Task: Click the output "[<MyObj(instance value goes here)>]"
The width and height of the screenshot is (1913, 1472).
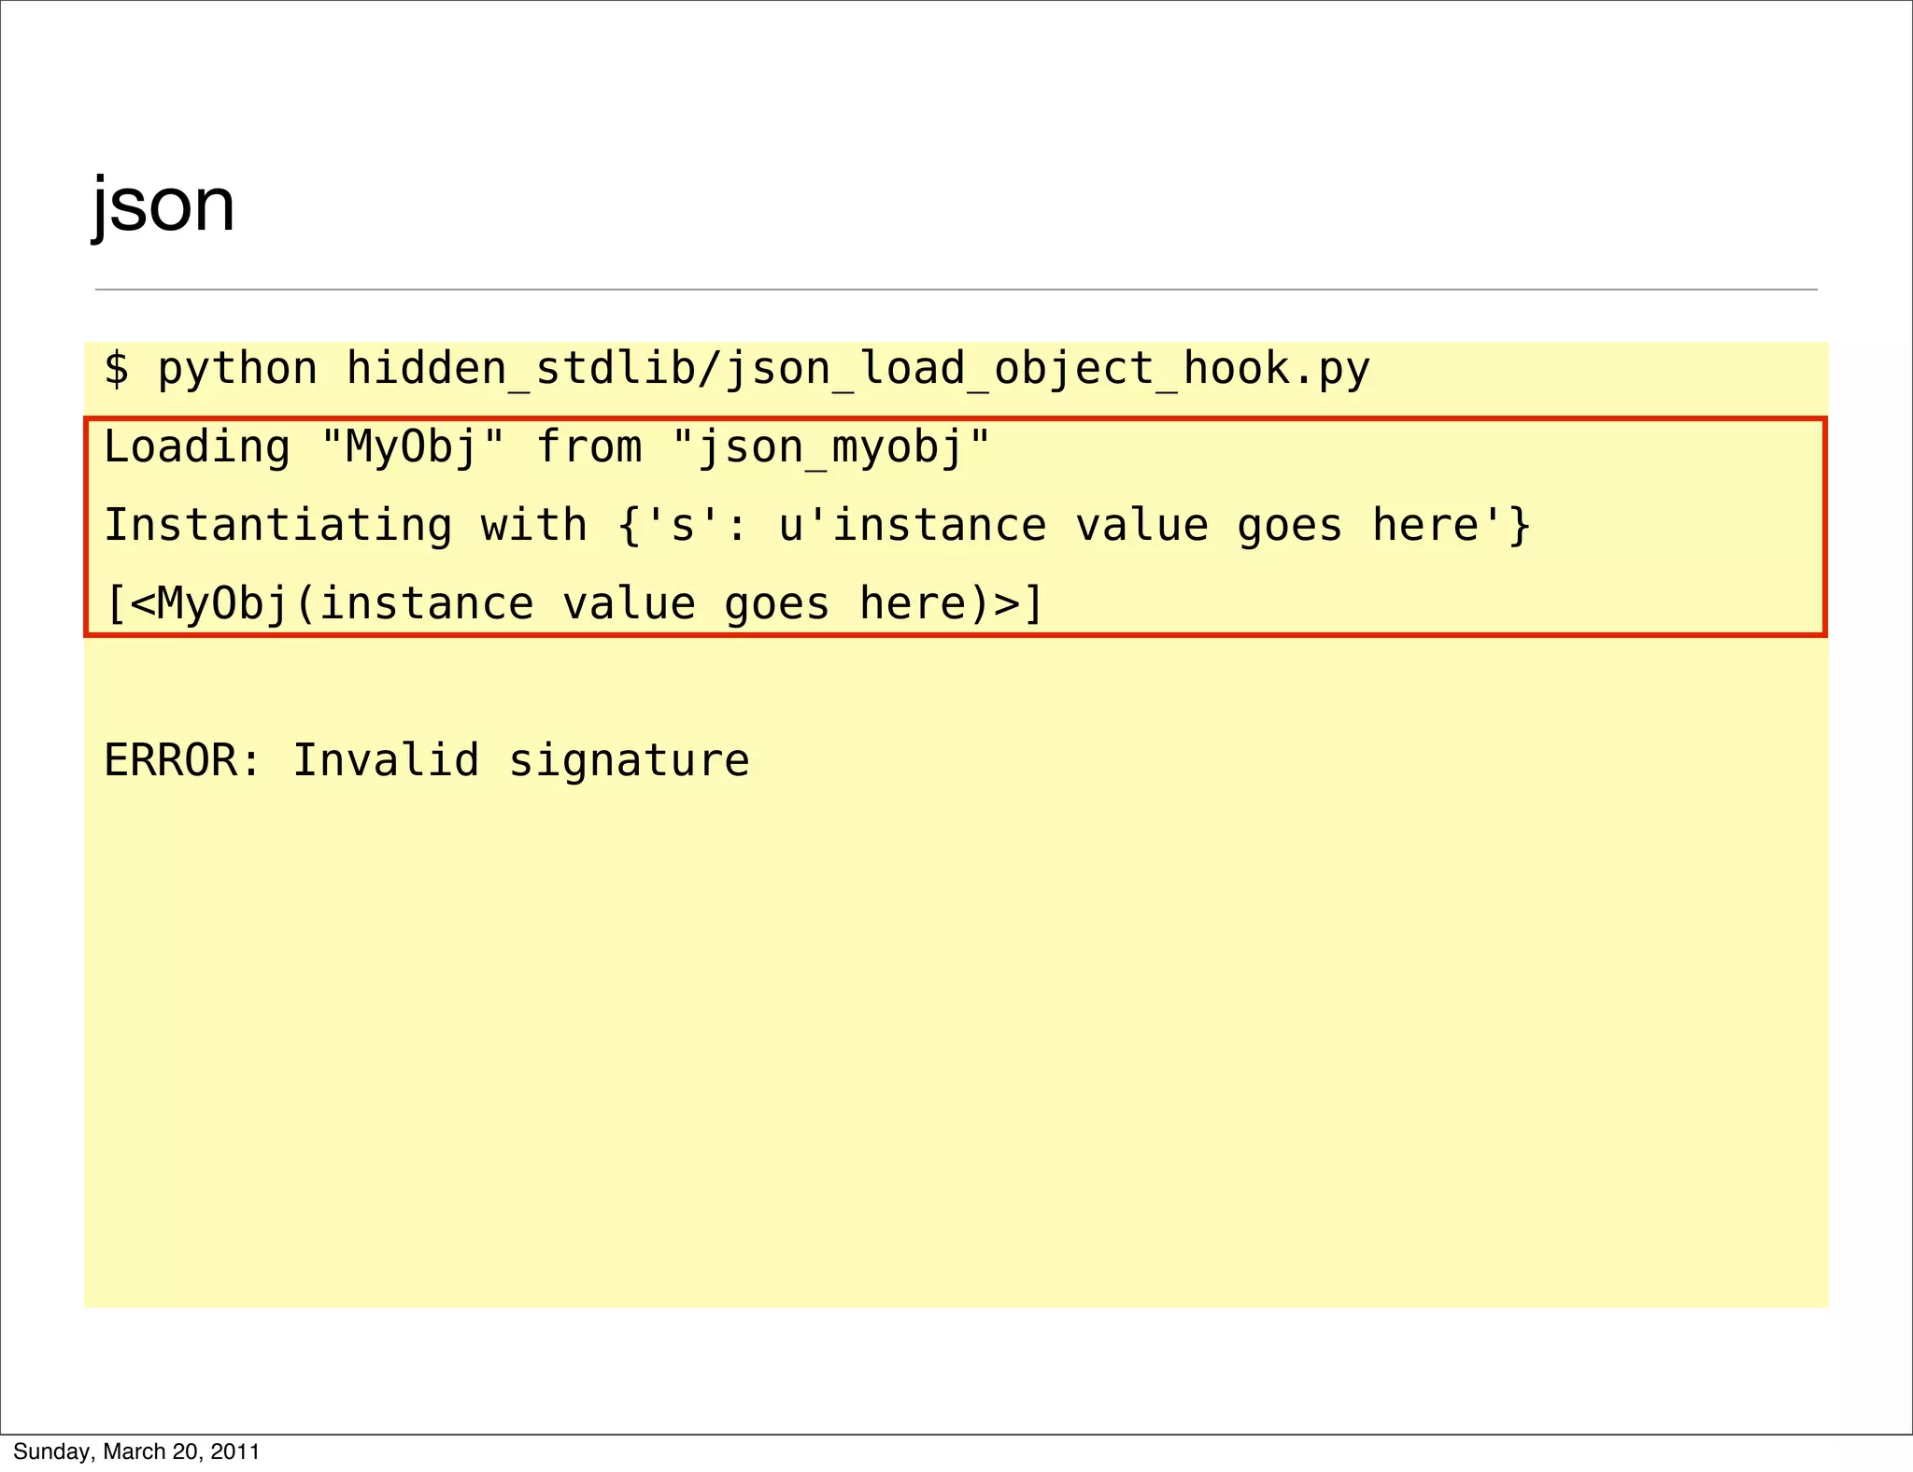Action: coord(574,603)
